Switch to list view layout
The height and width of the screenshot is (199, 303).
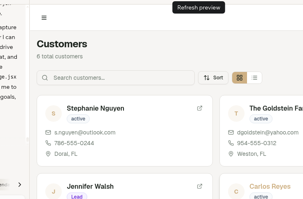click(x=254, y=78)
